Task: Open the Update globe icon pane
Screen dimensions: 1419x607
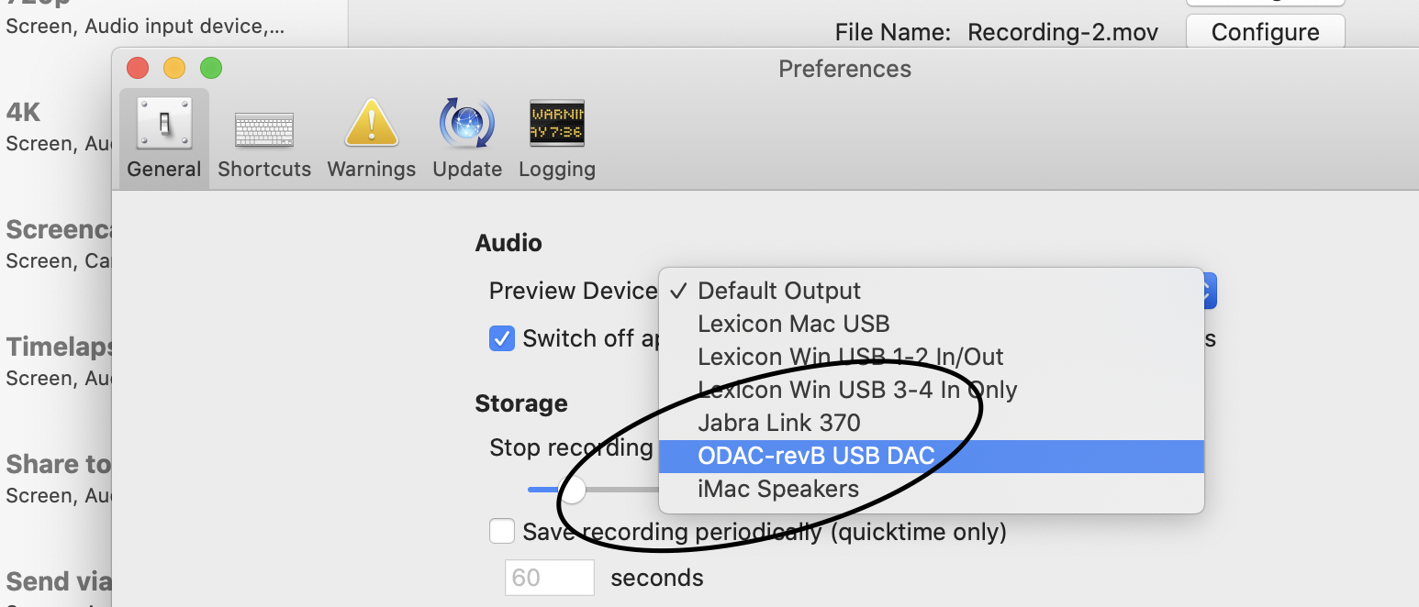Action: point(466,138)
